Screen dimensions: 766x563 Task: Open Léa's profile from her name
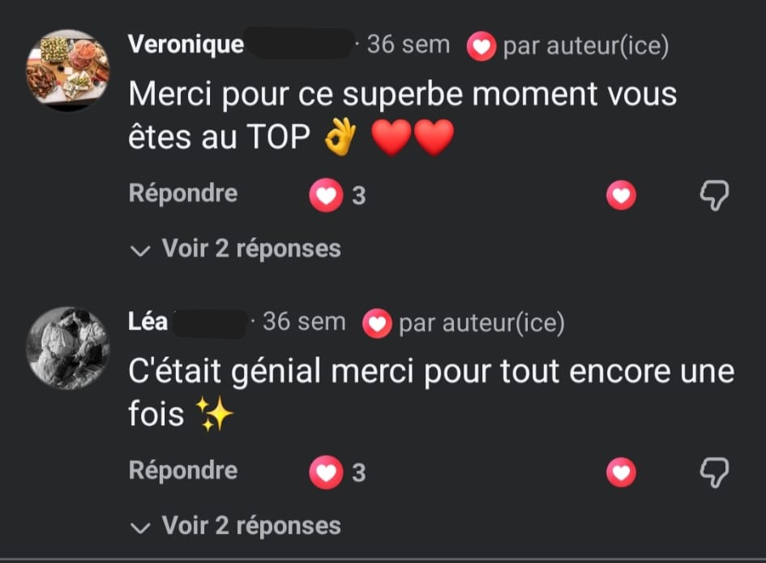pos(148,322)
